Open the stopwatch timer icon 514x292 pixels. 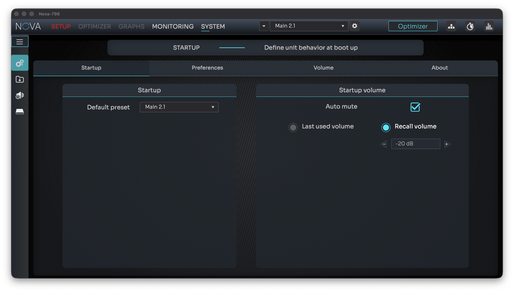click(x=470, y=26)
